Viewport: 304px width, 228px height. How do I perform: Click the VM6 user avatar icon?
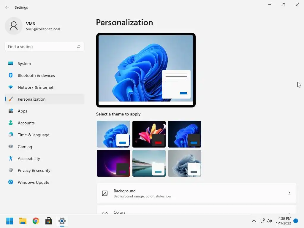tap(14, 26)
